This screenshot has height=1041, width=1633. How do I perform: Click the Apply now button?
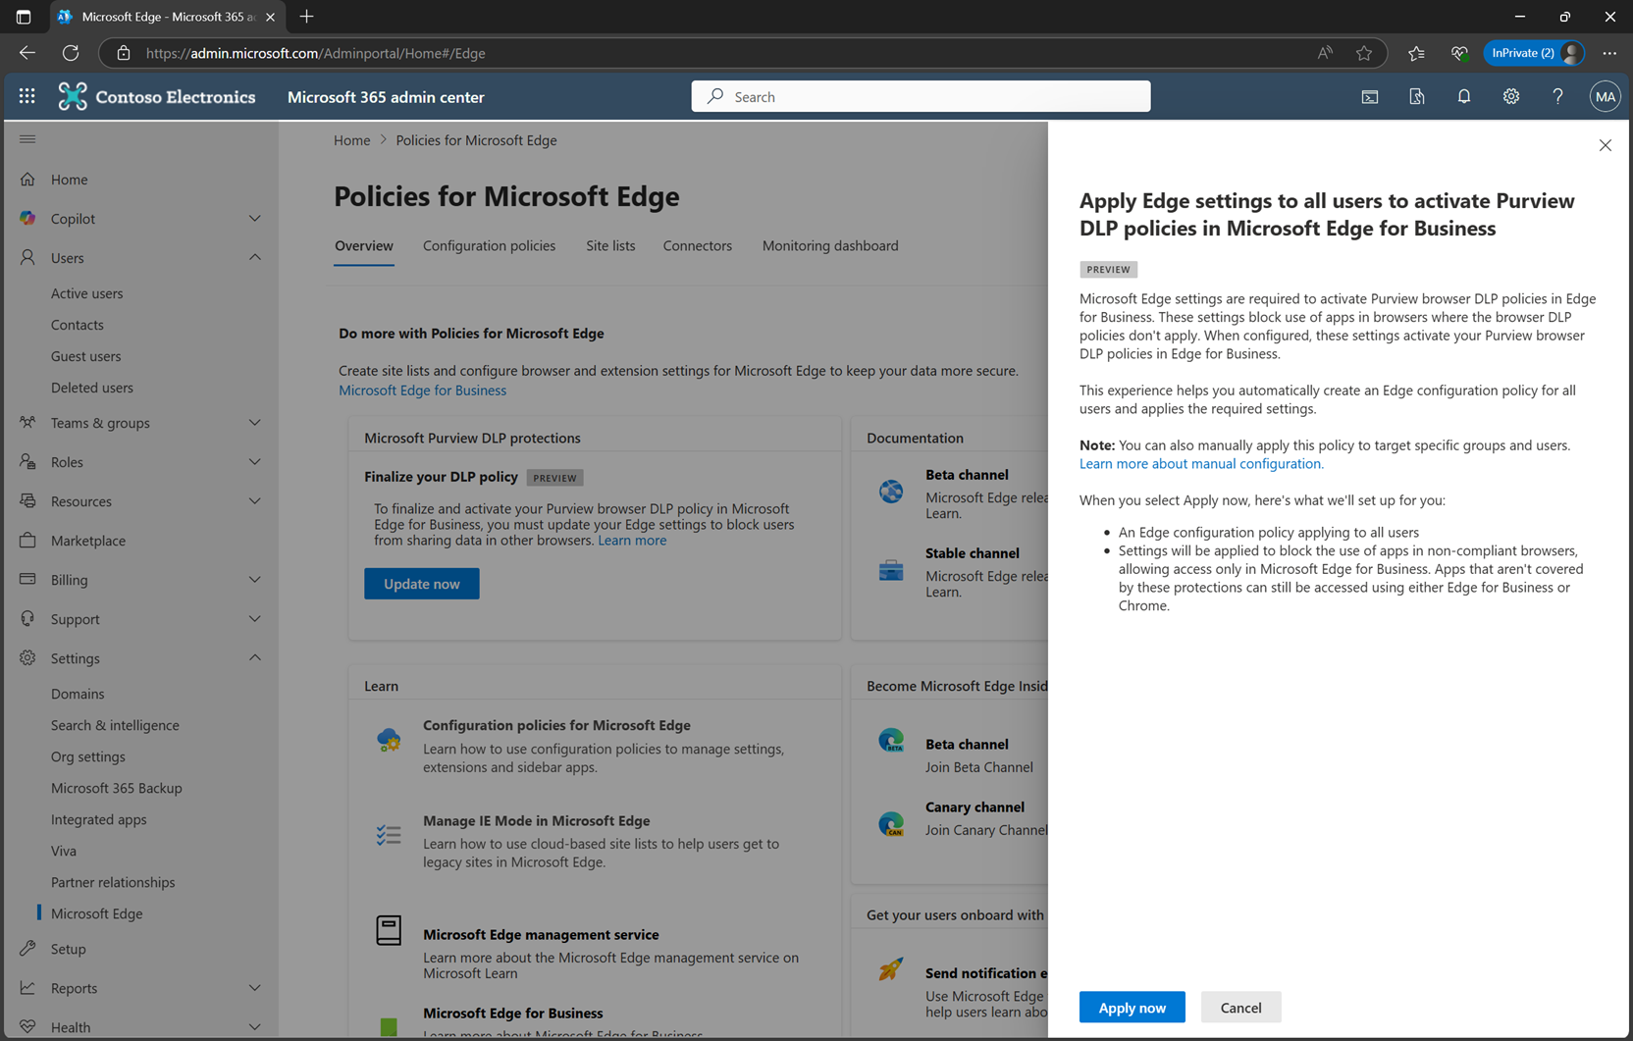(x=1132, y=1008)
